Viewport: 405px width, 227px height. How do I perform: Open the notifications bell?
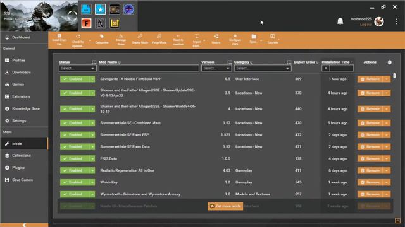[340, 21]
